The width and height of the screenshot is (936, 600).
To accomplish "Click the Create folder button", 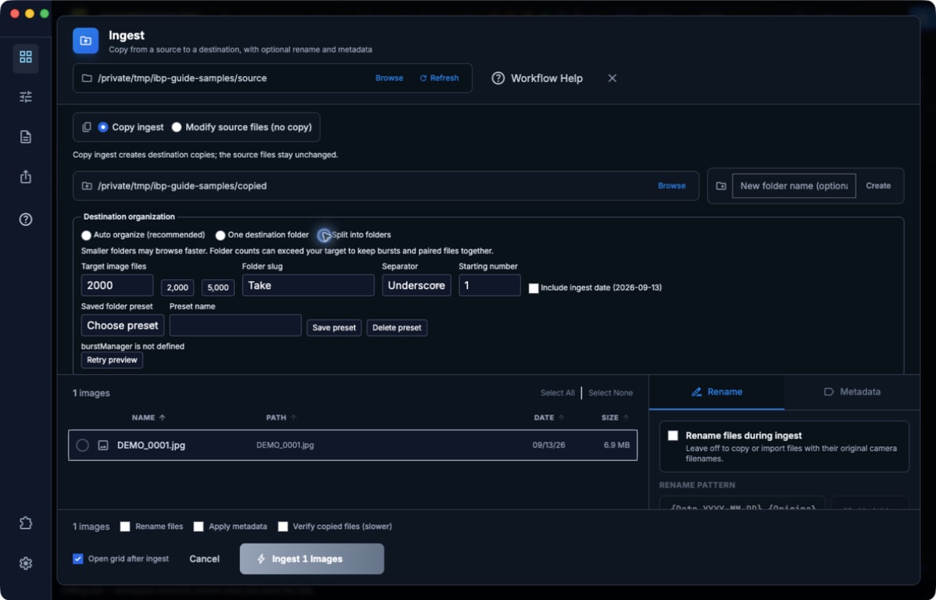I will [x=879, y=186].
